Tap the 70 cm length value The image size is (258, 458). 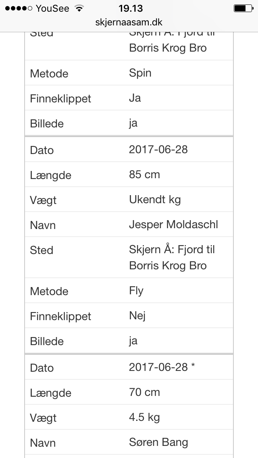tap(144, 392)
